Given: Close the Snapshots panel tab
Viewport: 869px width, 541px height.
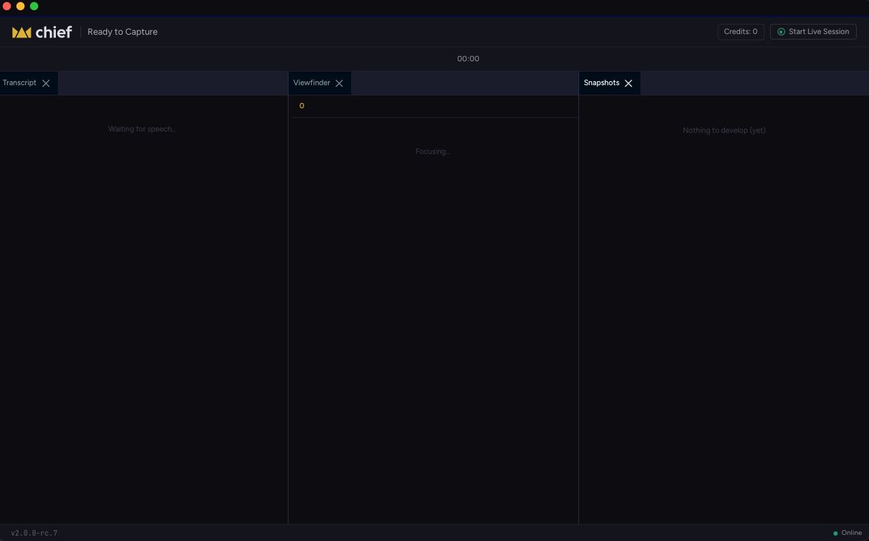Looking at the screenshot, I should click(x=628, y=83).
